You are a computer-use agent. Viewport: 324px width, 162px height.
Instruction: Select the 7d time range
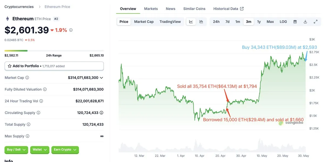click(228, 22)
